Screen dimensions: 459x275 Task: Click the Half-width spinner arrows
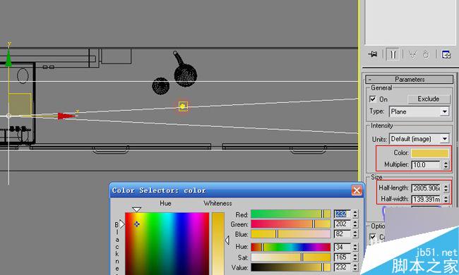pyautogui.click(x=446, y=199)
